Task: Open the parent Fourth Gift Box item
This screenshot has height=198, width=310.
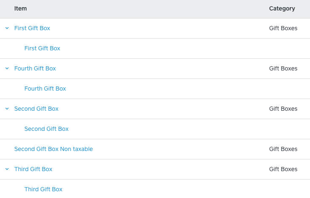Action: click(35, 69)
